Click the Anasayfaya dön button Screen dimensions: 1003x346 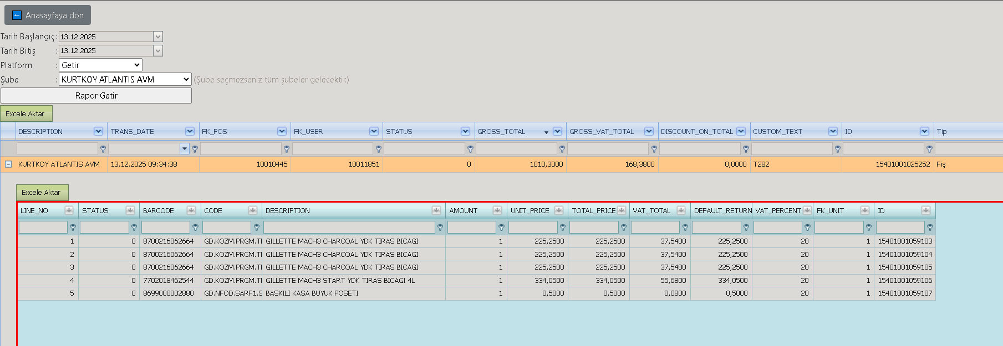coord(48,15)
